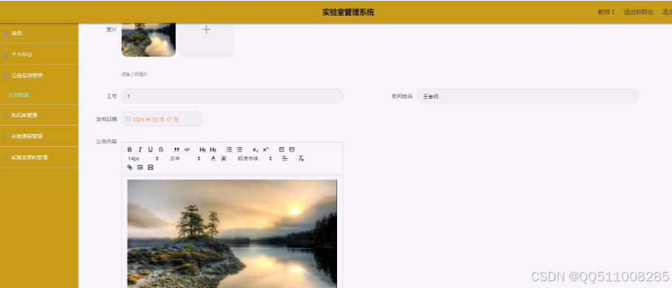The image size is (672, 288).
Task: Apply strikethrough formatting in the editor
Action: [x=161, y=150]
